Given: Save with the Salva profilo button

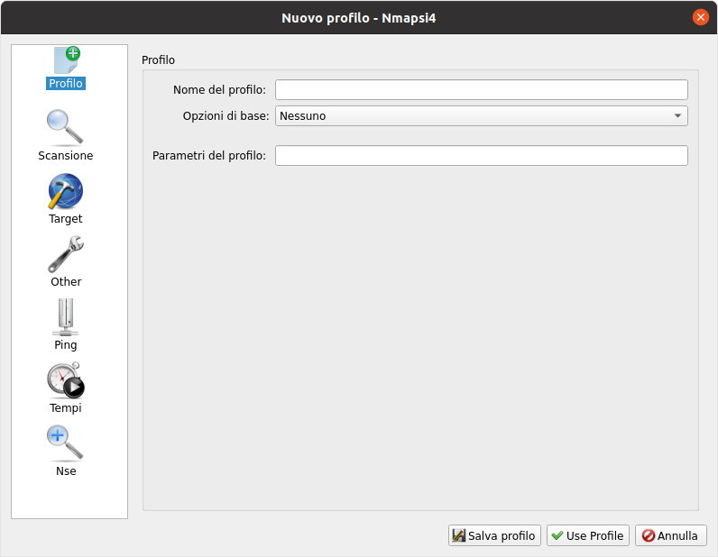Looking at the screenshot, I should (494, 535).
